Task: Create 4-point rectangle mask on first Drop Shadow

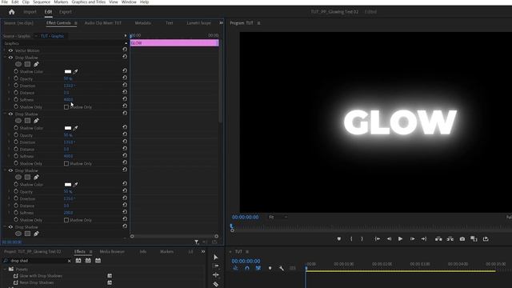Action: point(27,64)
